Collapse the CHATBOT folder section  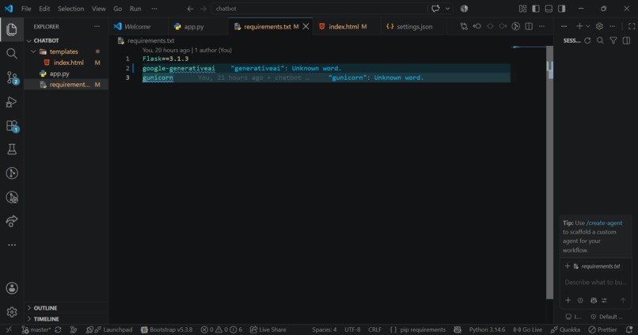point(46,40)
